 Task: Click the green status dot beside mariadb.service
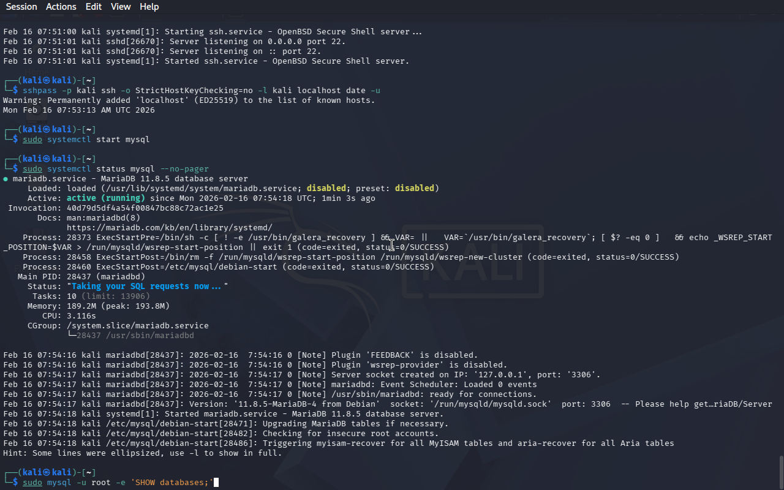[x=6, y=179]
